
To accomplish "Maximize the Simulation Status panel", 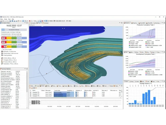I will coord(27,23).
